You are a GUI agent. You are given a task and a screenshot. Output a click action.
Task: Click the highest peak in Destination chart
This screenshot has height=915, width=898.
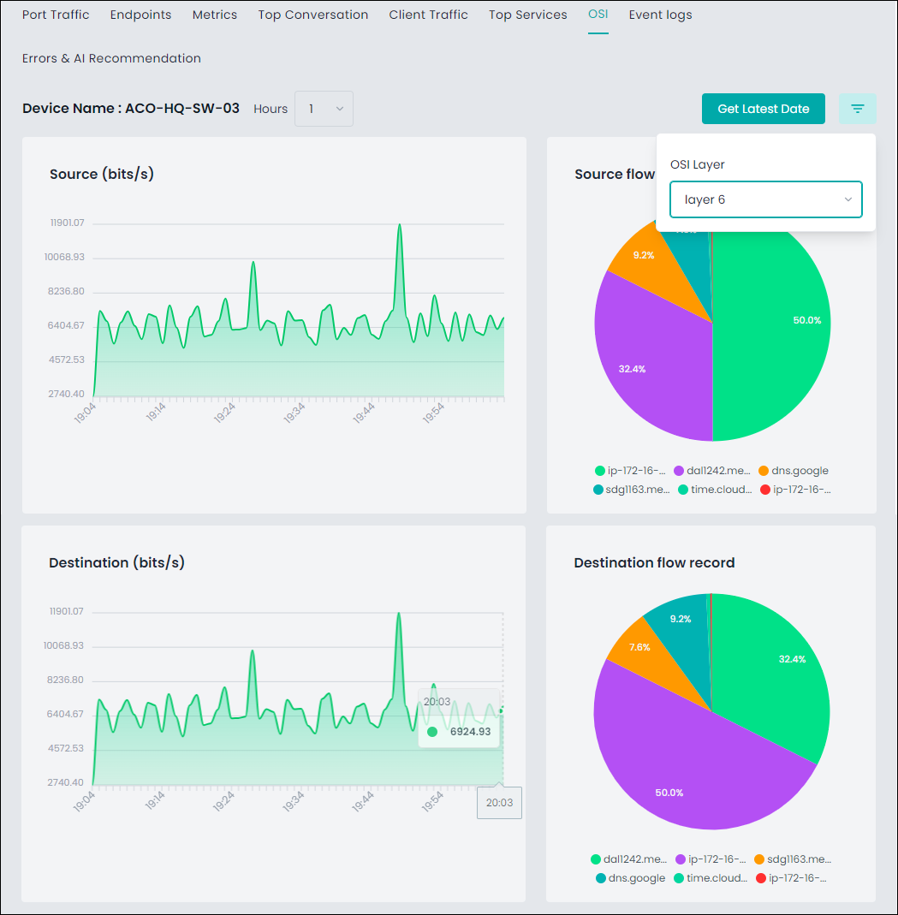[x=399, y=614]
